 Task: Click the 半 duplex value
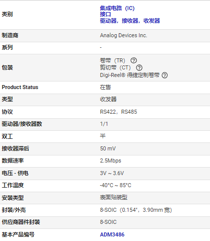(103, 136)
